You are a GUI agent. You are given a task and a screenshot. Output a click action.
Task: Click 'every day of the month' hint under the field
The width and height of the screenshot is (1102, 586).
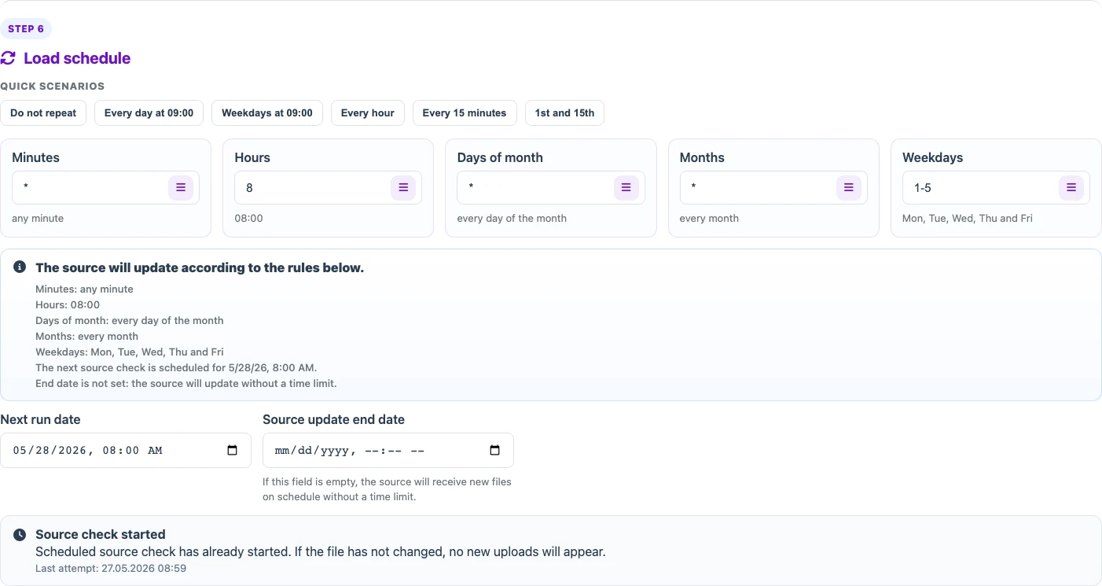click(512, 219)
